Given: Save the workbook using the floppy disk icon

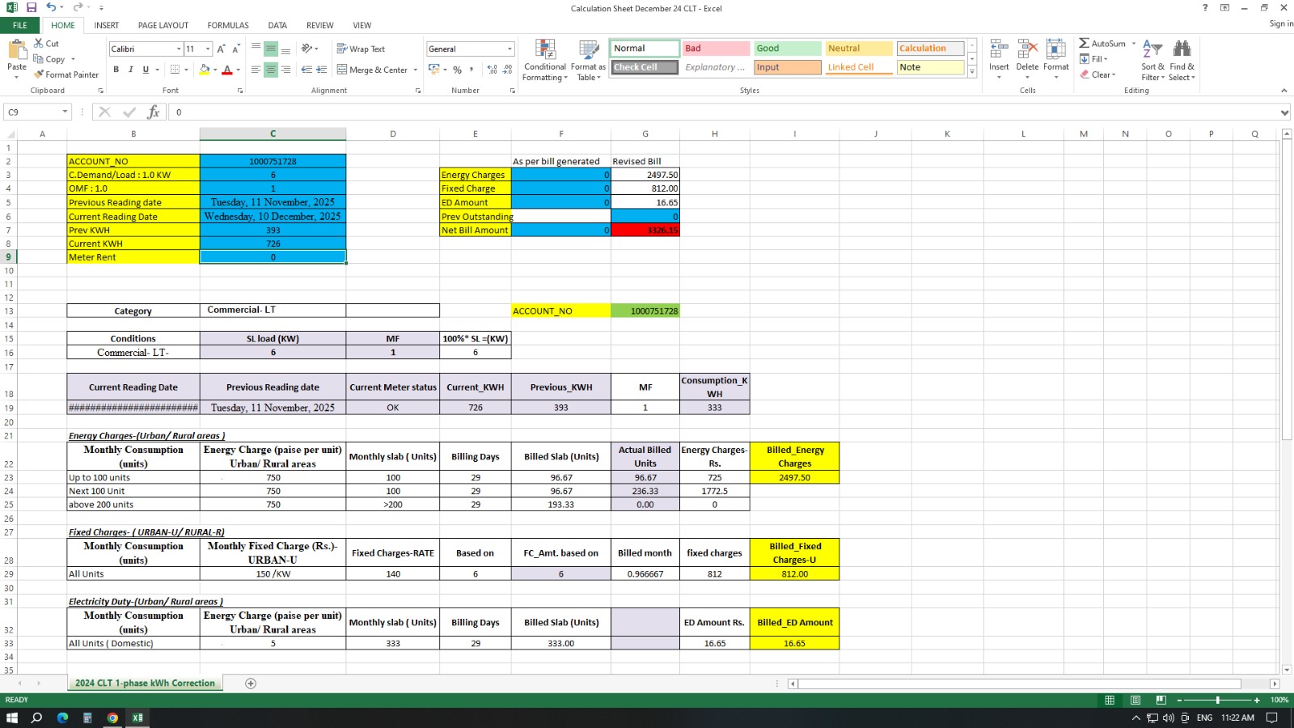Looking at the screenshot, I should click(32, 8).
